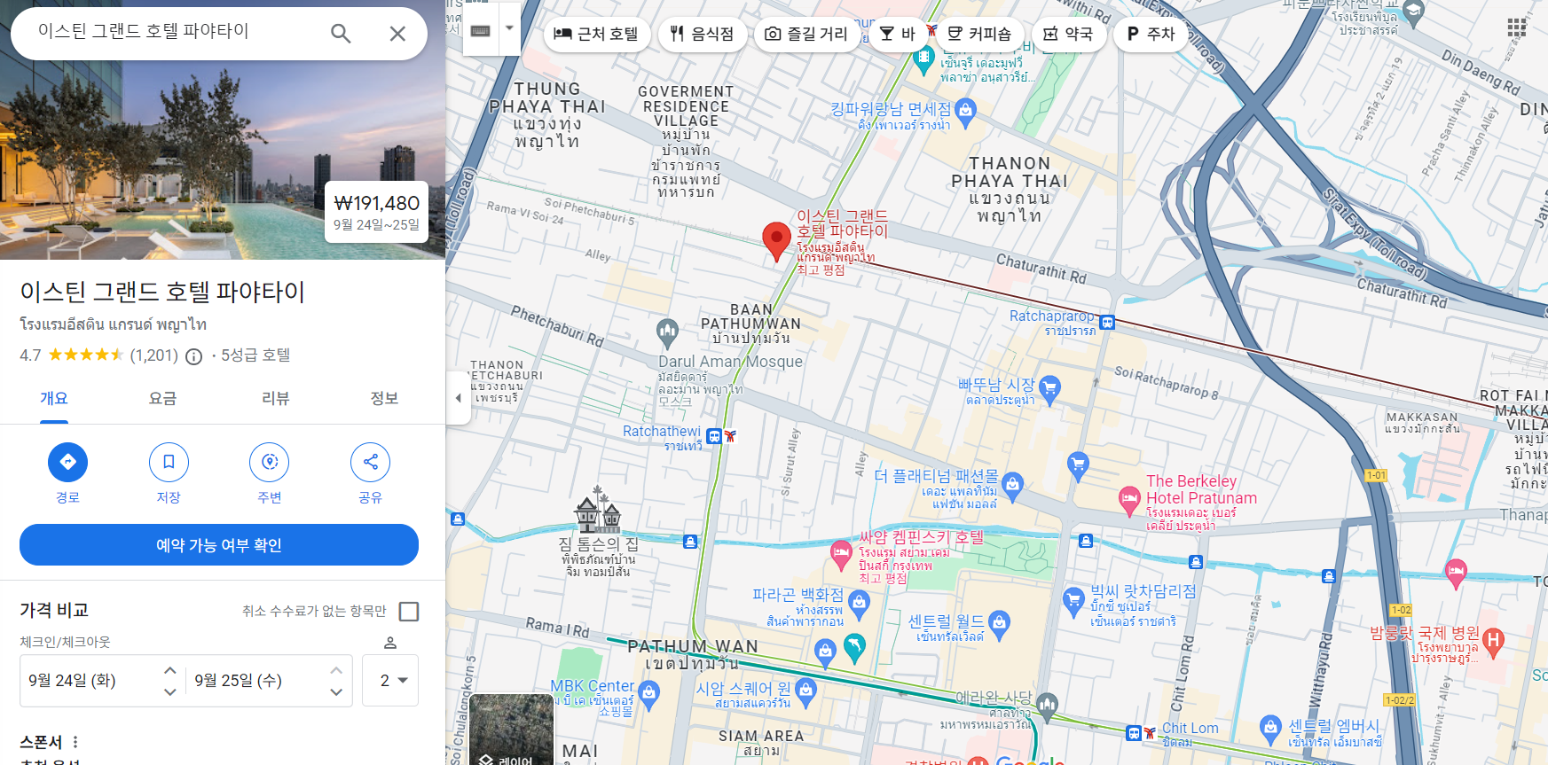Open the rating info icon
Image resolution: width=1548 pixels, height=765 pixels.
pyautogui.click(x=193, y=356)
